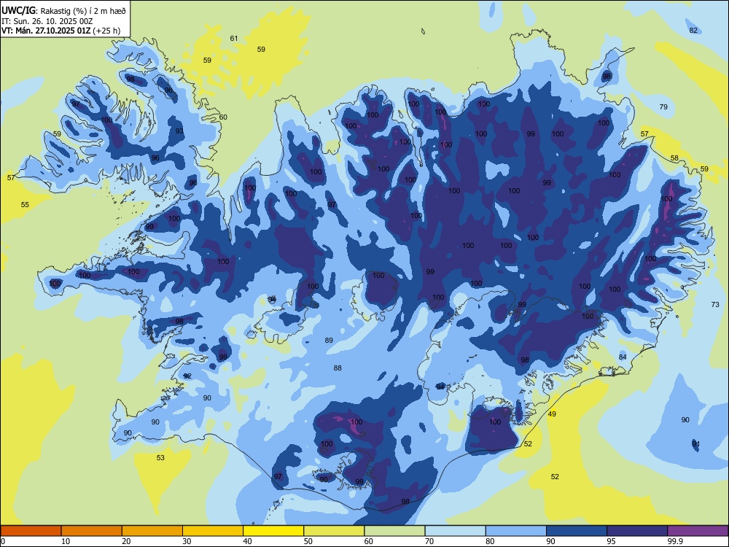Viewport: 729px width, 547px height.
Task: Click the '20' legend tick label
Action: click(x=126, y=541)
